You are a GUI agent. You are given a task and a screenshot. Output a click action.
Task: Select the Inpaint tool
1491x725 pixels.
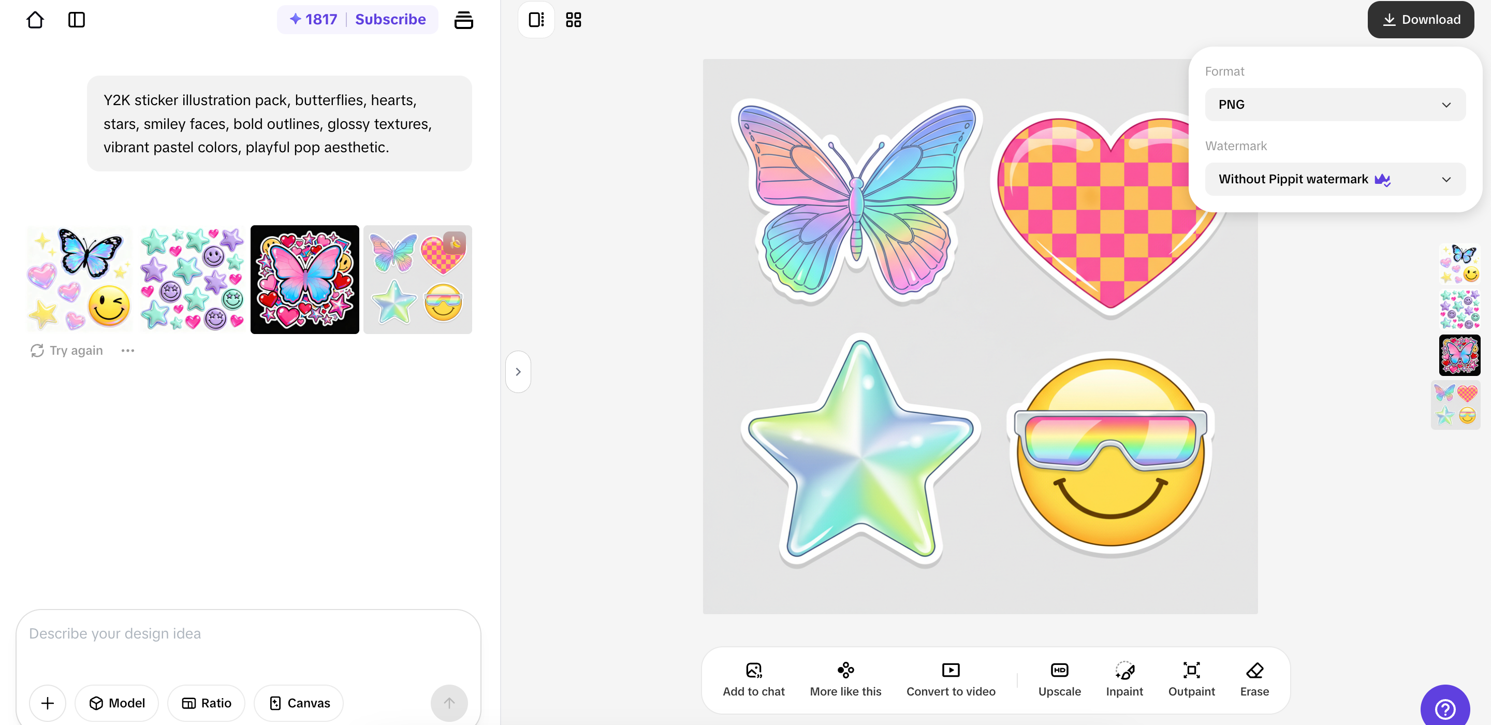(1124, 671)
